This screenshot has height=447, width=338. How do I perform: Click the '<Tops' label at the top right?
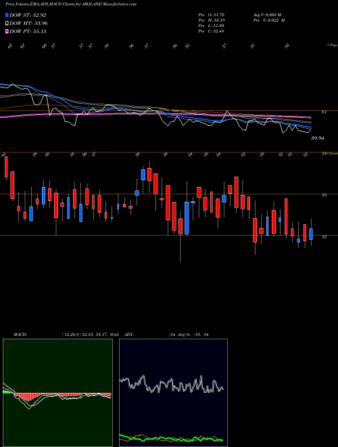(332, 45)
